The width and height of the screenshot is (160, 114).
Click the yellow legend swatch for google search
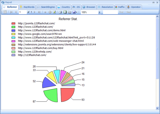pyautogui.click(x=14, y=34)
